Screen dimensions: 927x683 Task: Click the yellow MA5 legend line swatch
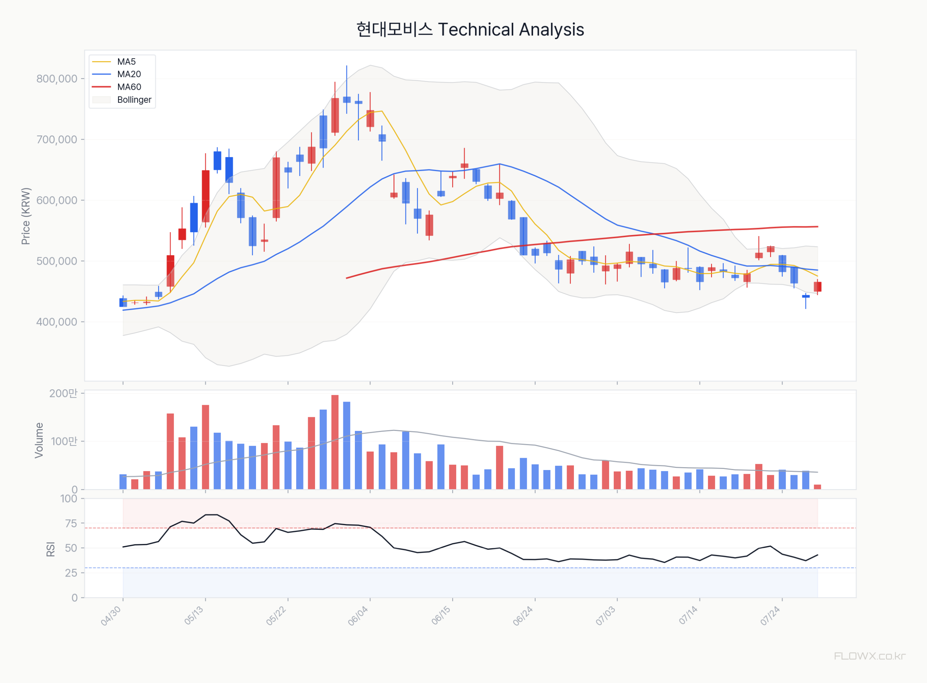pyautogui.click(x=102, y=62)
